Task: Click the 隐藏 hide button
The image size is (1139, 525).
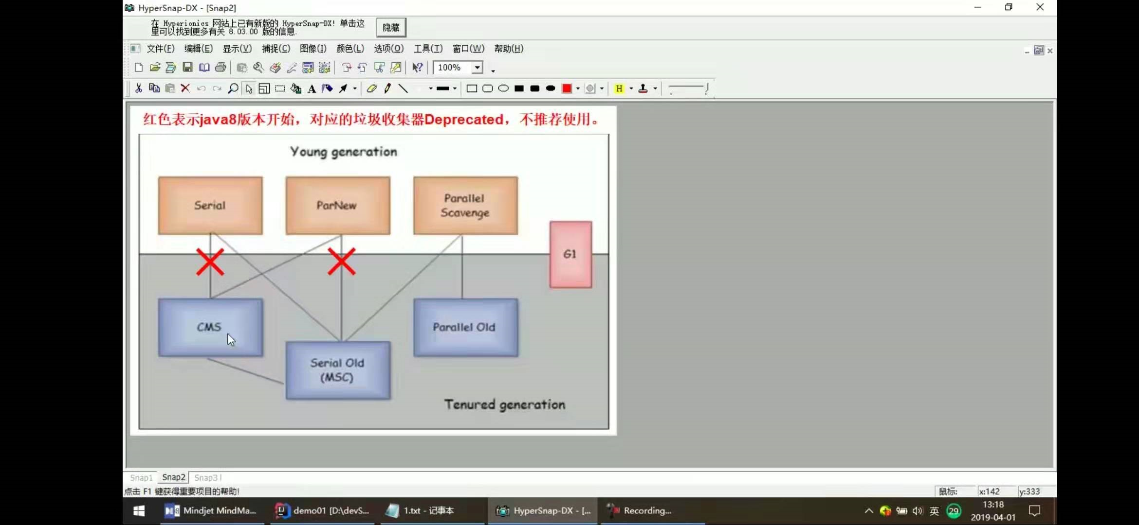Action: [x=391, y=27]
